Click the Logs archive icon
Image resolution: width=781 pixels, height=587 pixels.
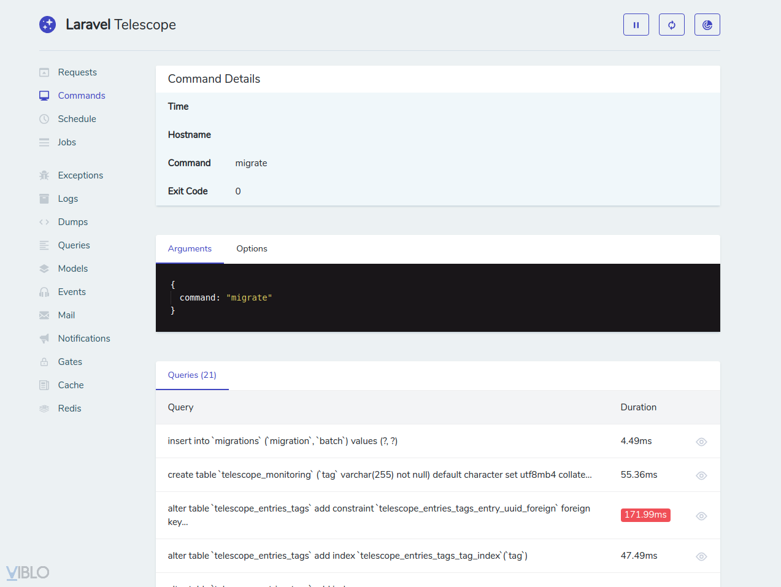pyautogui.click(x=44, y=199)
